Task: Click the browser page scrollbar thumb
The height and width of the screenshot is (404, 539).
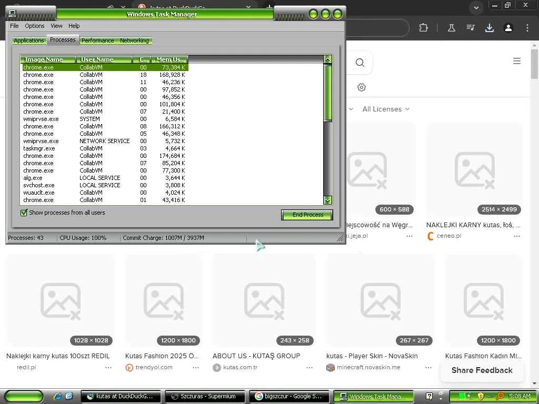Action: tap(534, 64)
